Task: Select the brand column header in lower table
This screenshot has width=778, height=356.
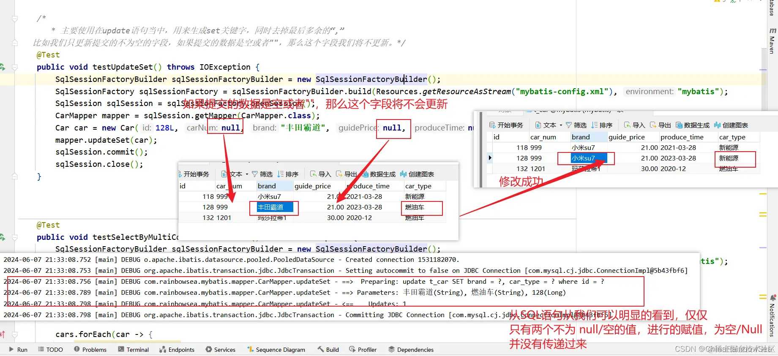Action: [275, 186]
